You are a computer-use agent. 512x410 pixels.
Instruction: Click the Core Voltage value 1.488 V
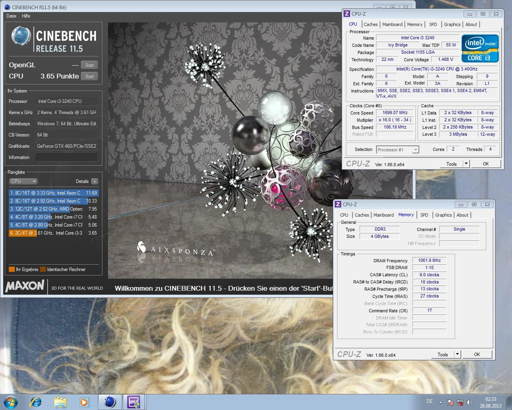(x=446, y=59)
